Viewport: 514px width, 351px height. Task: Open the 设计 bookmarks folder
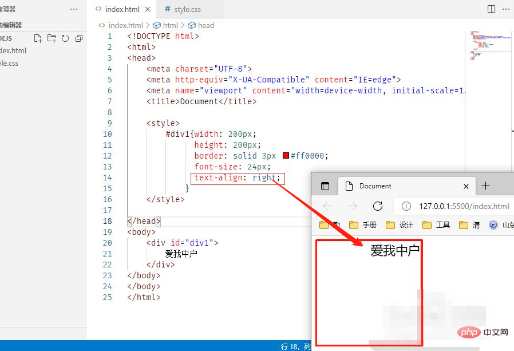400,224
